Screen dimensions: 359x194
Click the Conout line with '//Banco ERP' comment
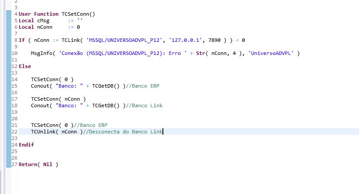[x=95, y=86]
